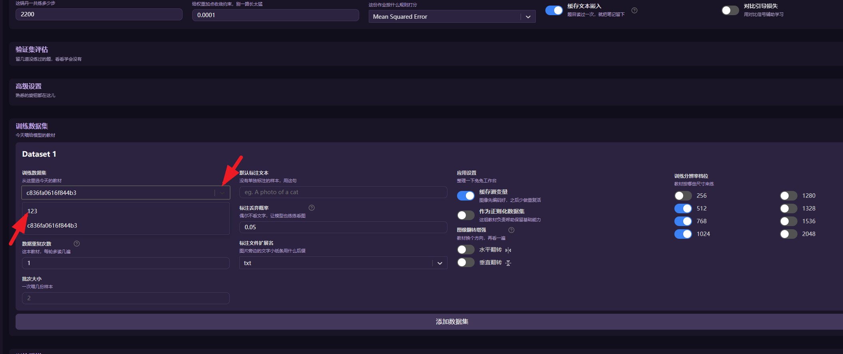Viewport: 843px width, 354px height.
Task: Disable the 768 resolution toggle
Action: pos(683,221)
